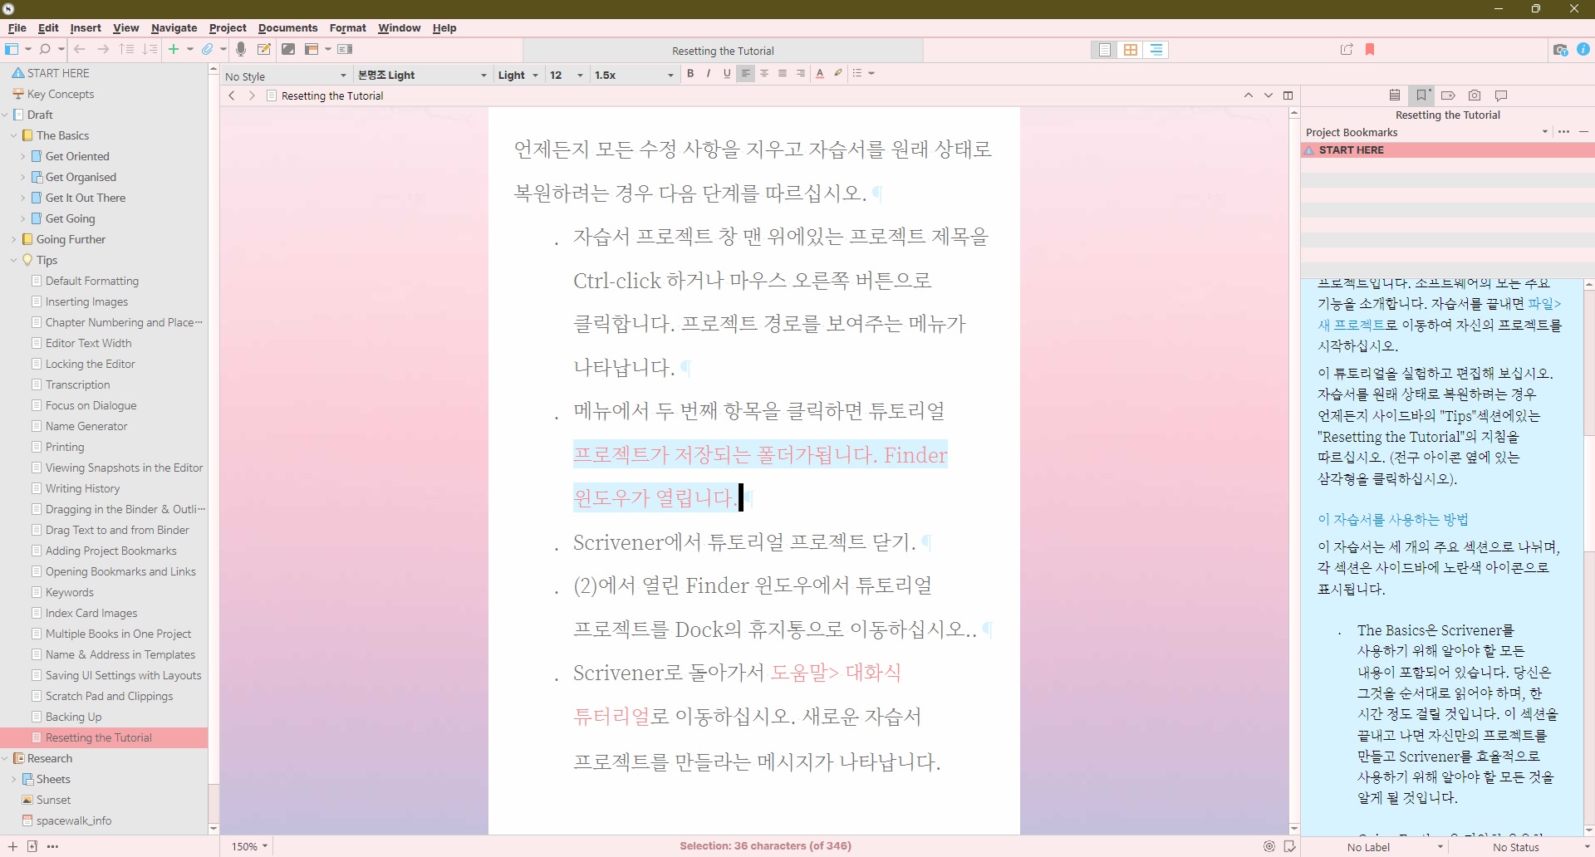Click the Compile share icon

point(1347,50)
